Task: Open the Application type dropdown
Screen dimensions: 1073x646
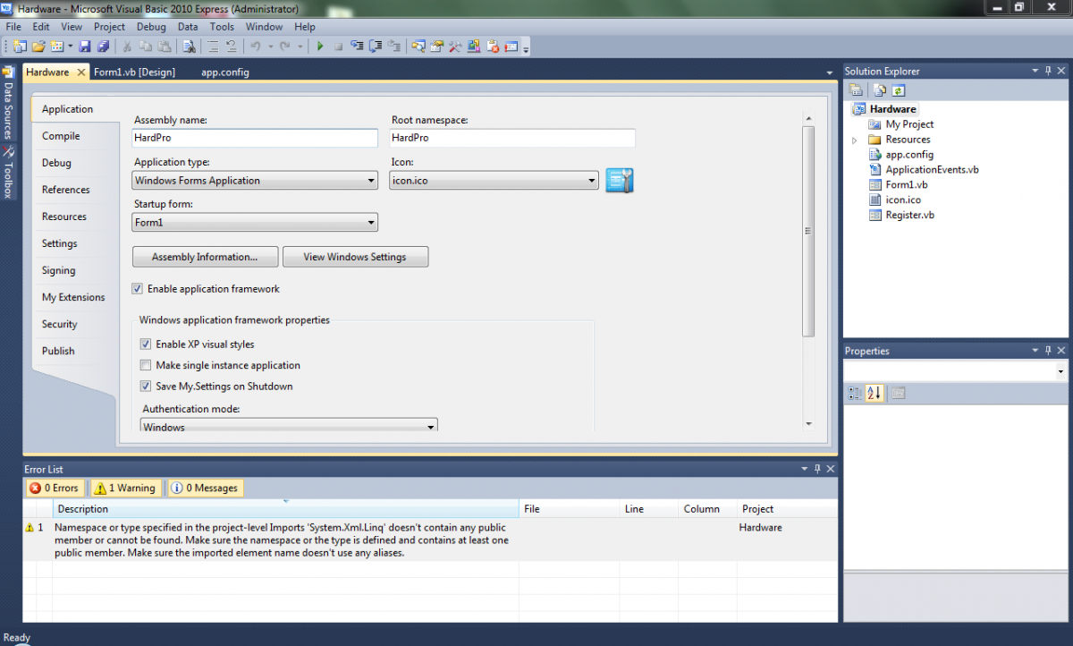Action: pos(255,181)
